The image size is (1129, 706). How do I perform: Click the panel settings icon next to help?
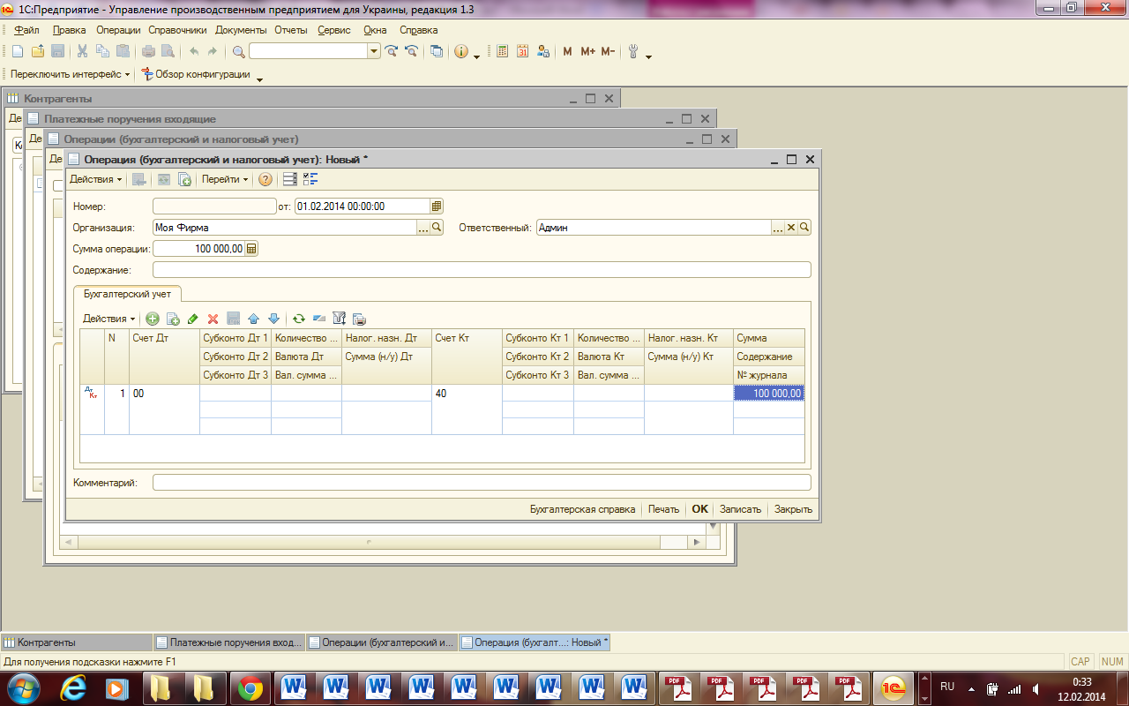(x=290, y=179)
